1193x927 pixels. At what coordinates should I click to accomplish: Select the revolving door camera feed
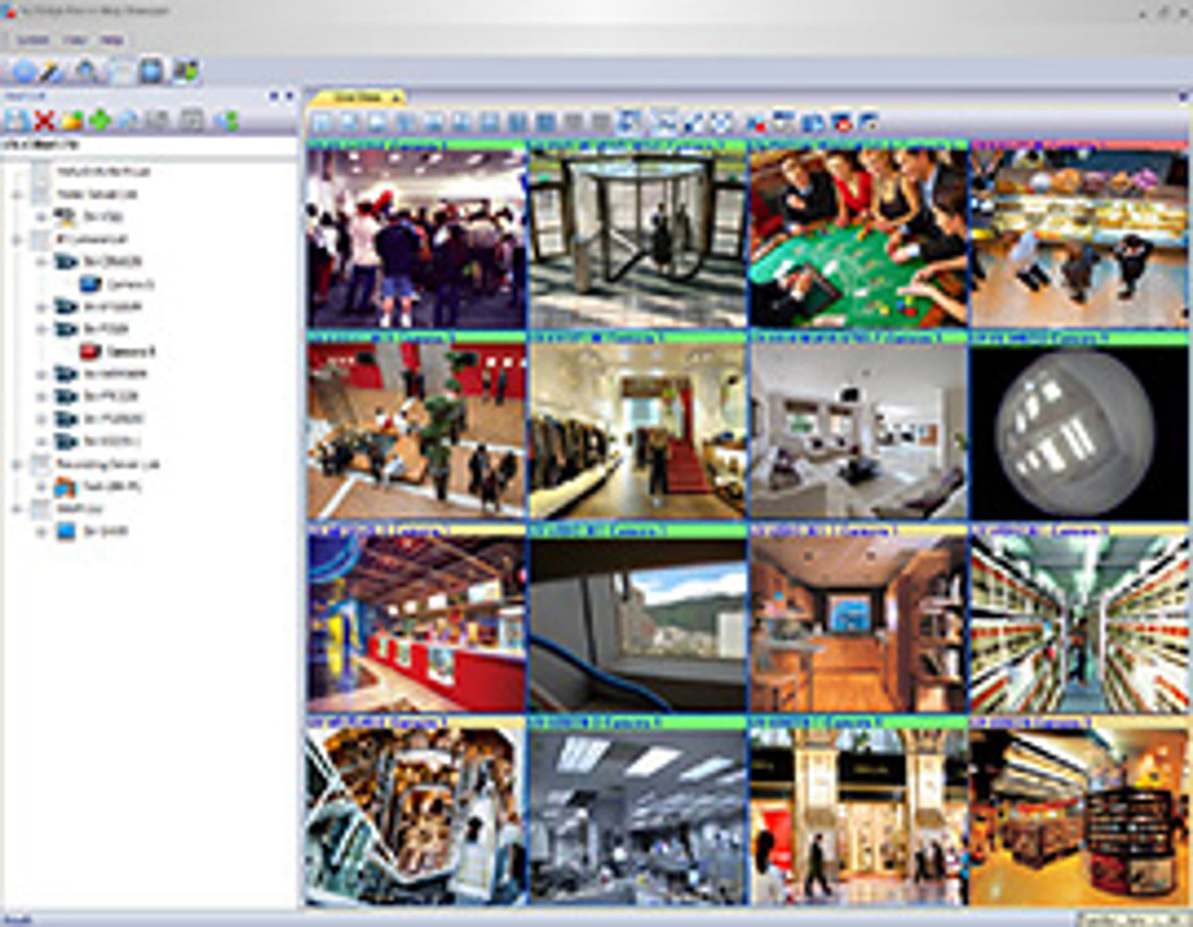637,238
